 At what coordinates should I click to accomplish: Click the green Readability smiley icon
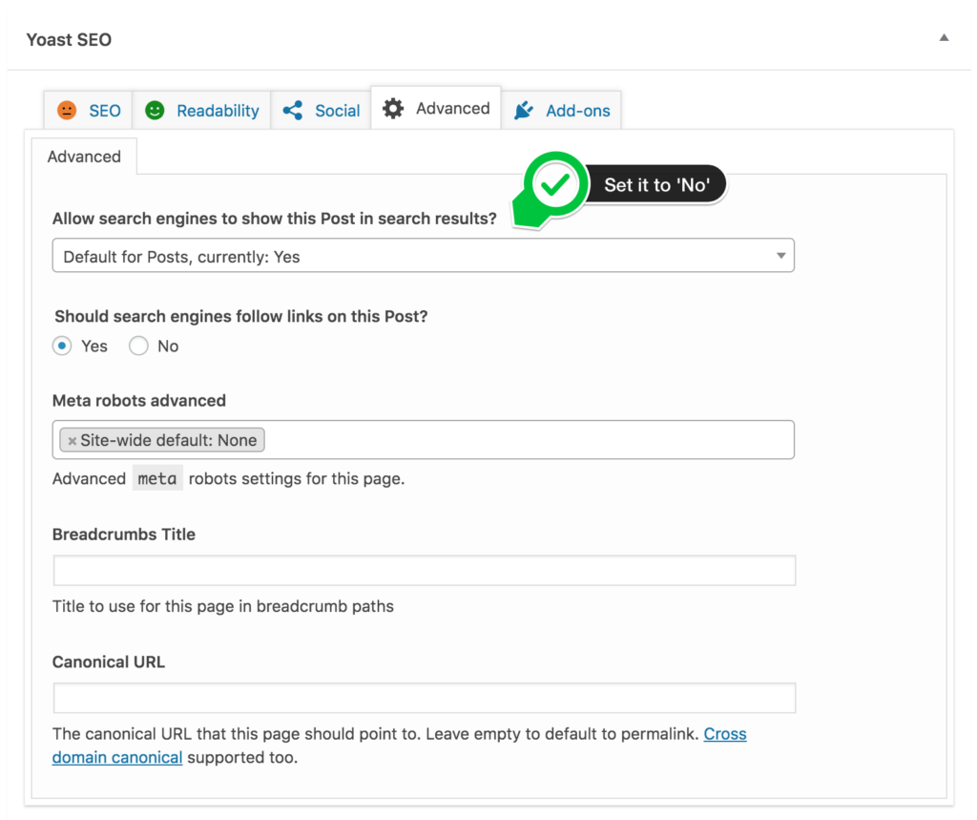point(155,111)
